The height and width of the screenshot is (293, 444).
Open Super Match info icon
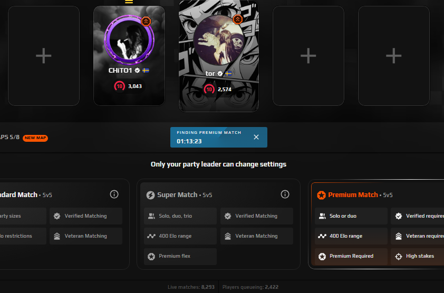pyautogui.click(x=285, y=194)
